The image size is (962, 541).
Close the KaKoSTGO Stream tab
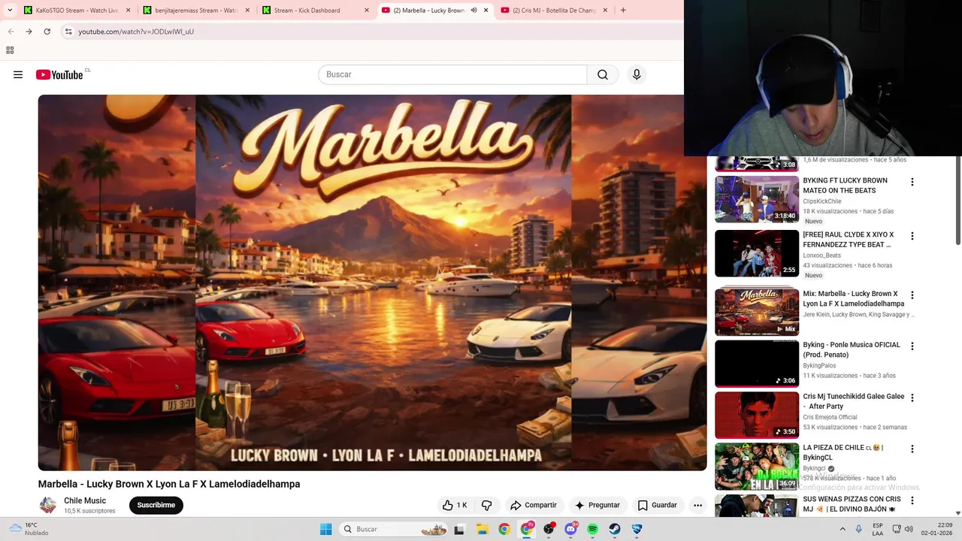[x=128, y=11]
